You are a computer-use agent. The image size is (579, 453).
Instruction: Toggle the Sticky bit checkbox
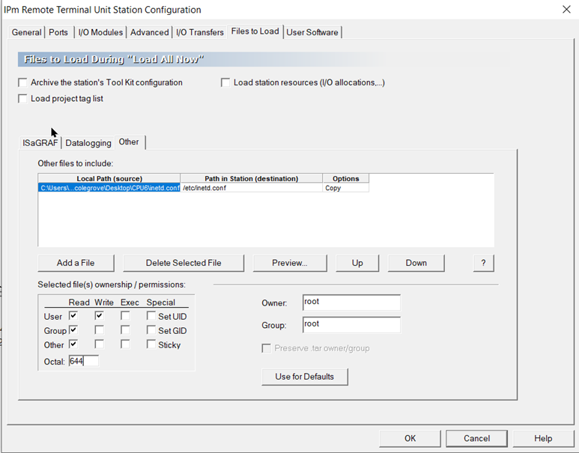coord(151,344)
